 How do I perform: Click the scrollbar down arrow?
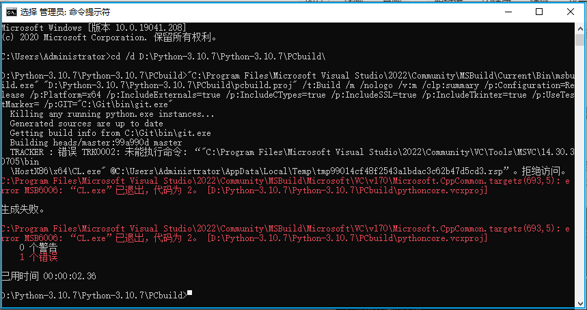point(580,300)
